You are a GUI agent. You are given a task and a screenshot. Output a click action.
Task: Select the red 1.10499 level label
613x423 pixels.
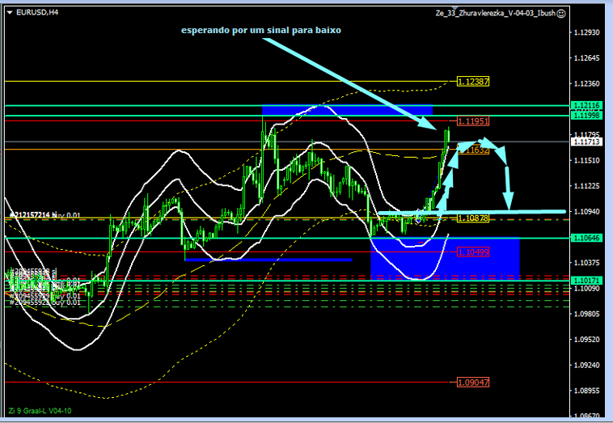pos(472,252)
